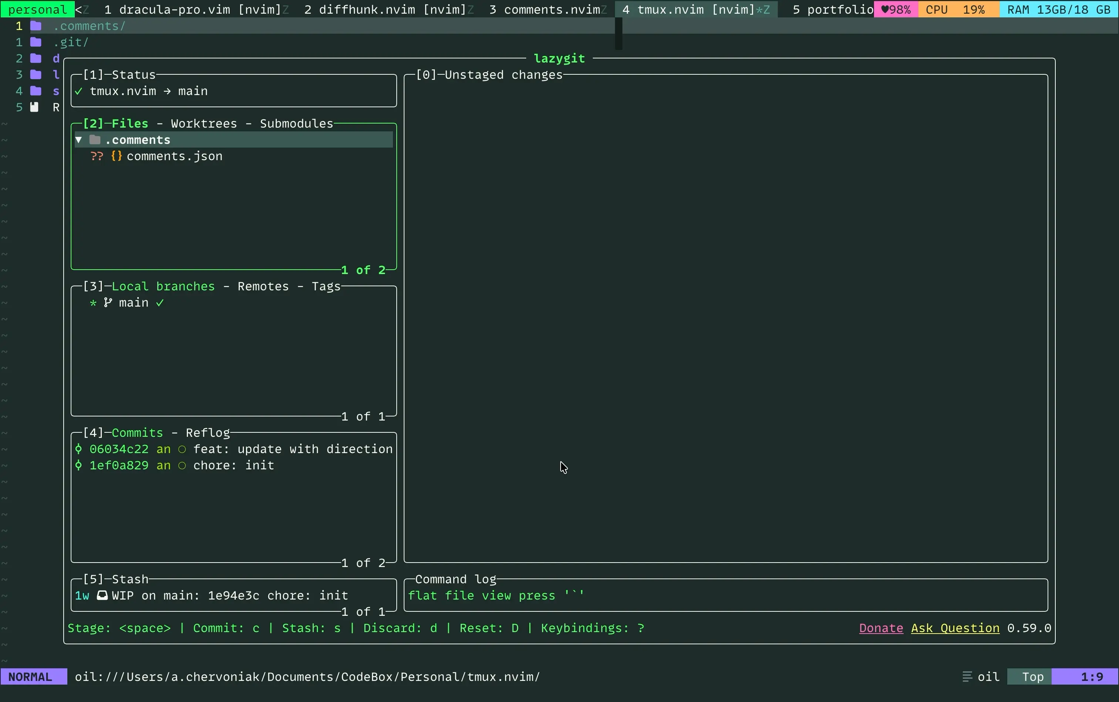Click the JSON braces icon beside comments.json

coord(117,156)
